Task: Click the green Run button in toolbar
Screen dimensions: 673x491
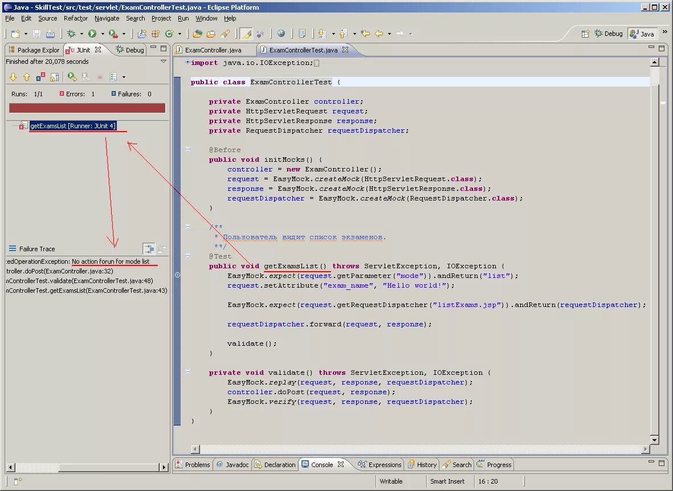Action: tap(92, 34)
